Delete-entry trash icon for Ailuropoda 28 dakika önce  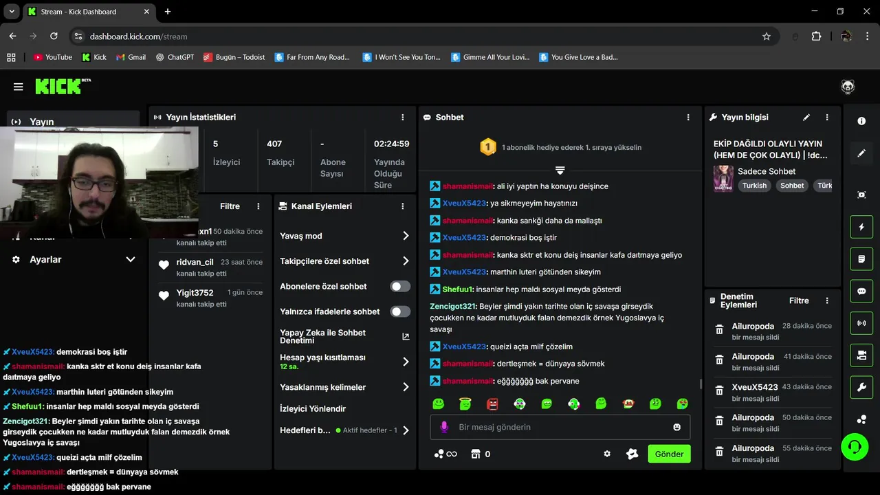click(x=719, y=330)
